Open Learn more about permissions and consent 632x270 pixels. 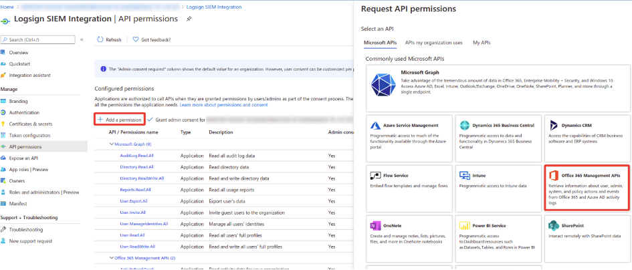coord(223,105)
